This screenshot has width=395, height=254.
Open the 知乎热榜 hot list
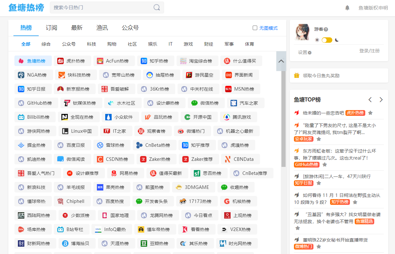click(x=156, y=61)
